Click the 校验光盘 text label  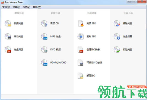click(127, 49)
